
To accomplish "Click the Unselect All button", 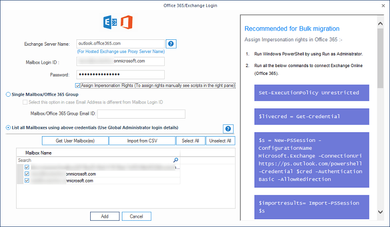I will [220, 140].
